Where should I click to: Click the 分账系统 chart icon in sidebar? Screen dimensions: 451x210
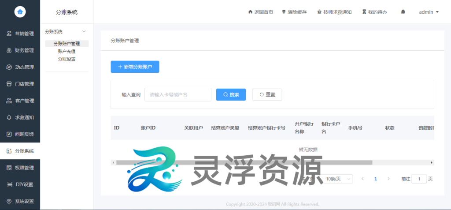pyautogui.click(x=9, y=151)
